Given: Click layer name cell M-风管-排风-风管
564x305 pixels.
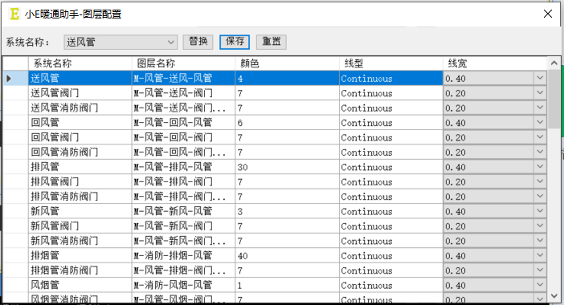Looking at the screenshot, I should point(183,167).
